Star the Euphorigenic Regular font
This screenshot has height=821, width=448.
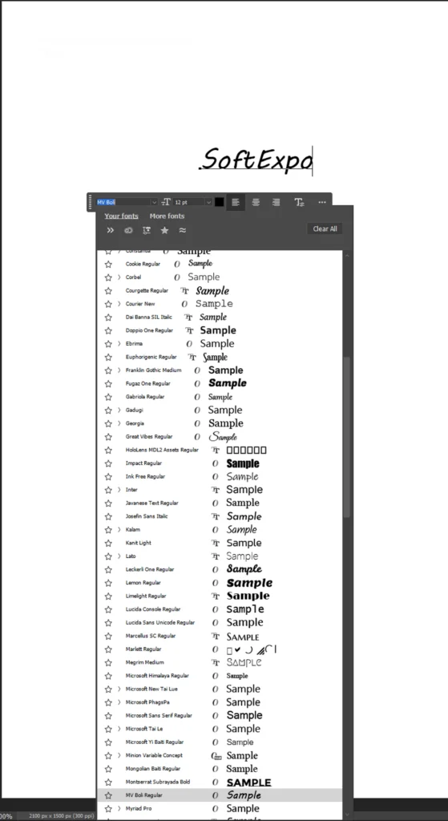point(108,357)
